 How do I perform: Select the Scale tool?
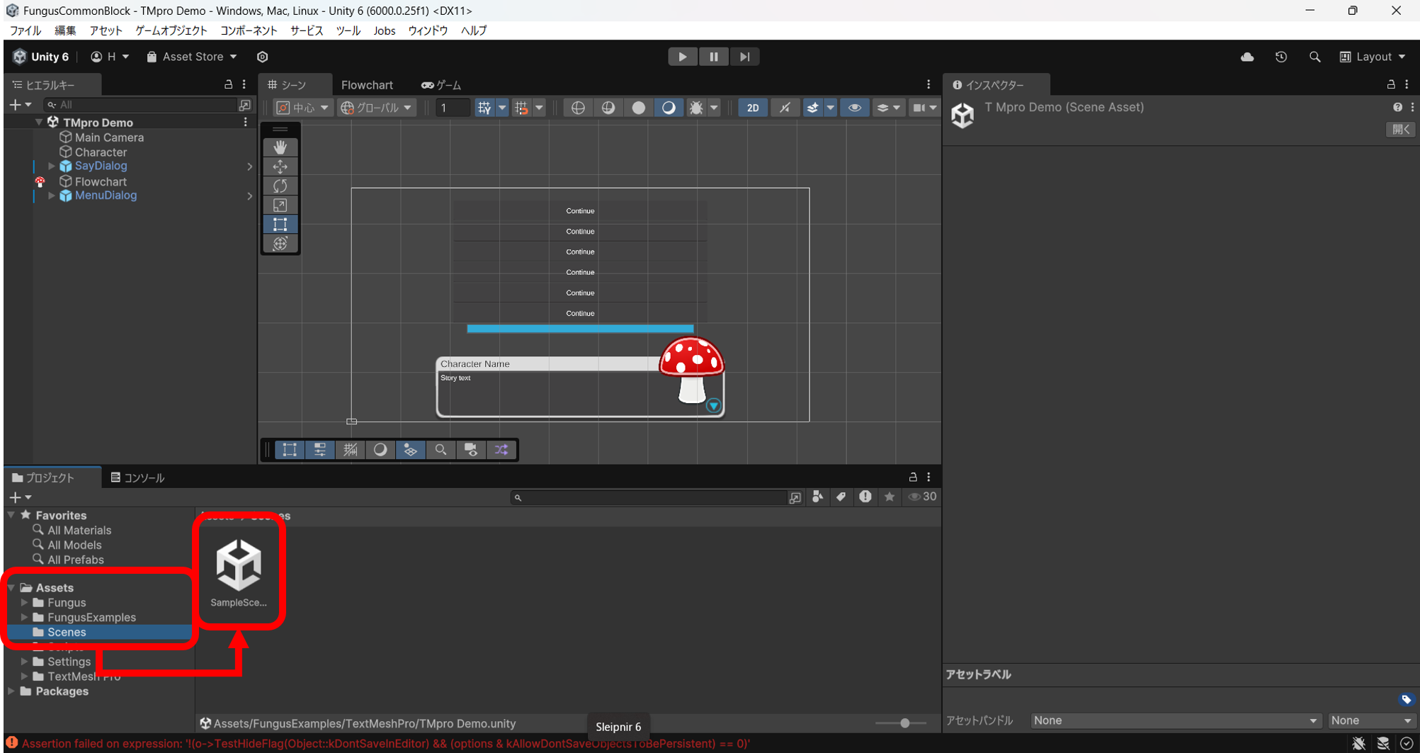click(280, 205)
